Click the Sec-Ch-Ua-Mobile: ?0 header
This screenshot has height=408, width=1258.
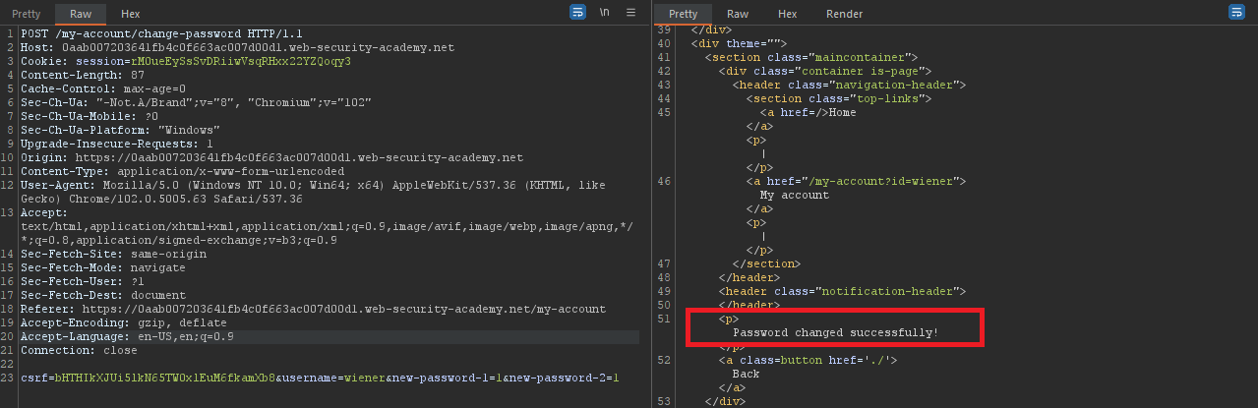click(90, 116)
